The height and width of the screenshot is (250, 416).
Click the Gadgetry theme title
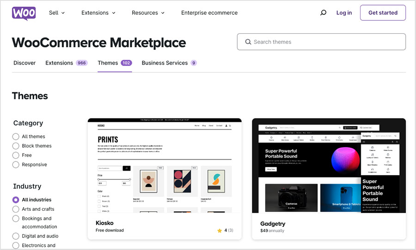point(273,224)
